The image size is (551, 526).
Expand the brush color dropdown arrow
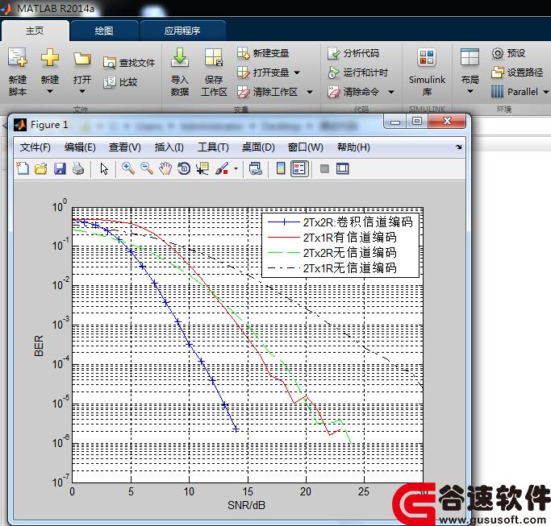click(236, 169)
